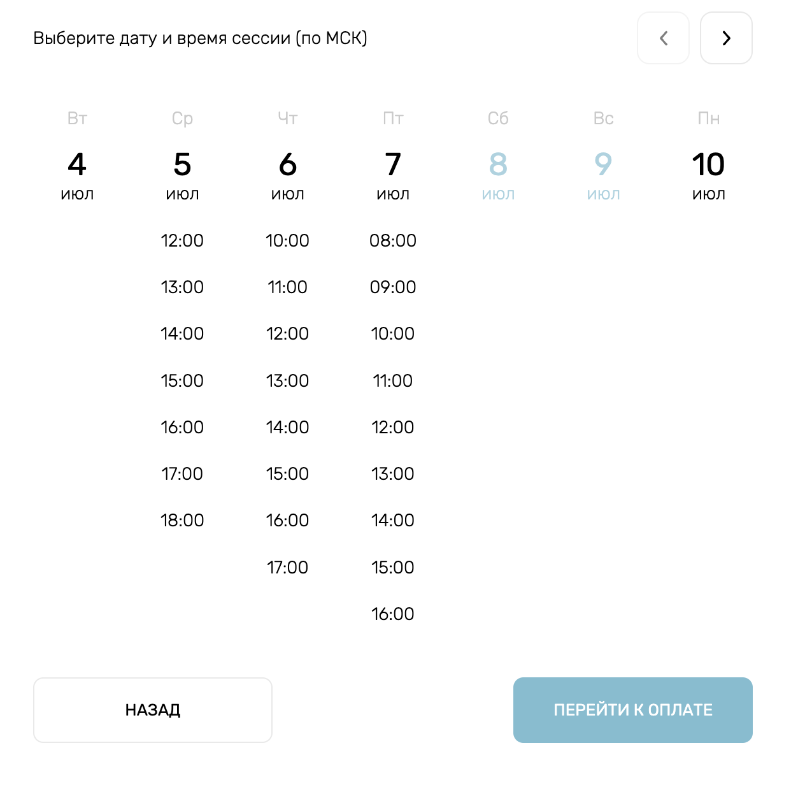
Task: Select 09:00 slot on Friday 7 июл
Action: coord(393,287)
